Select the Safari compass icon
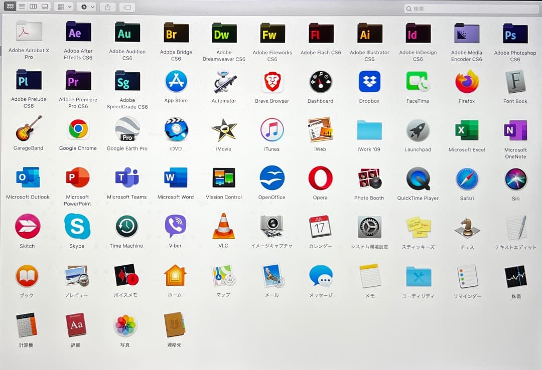This screenshot has height=370, width=542. click(x=467, y=179)
